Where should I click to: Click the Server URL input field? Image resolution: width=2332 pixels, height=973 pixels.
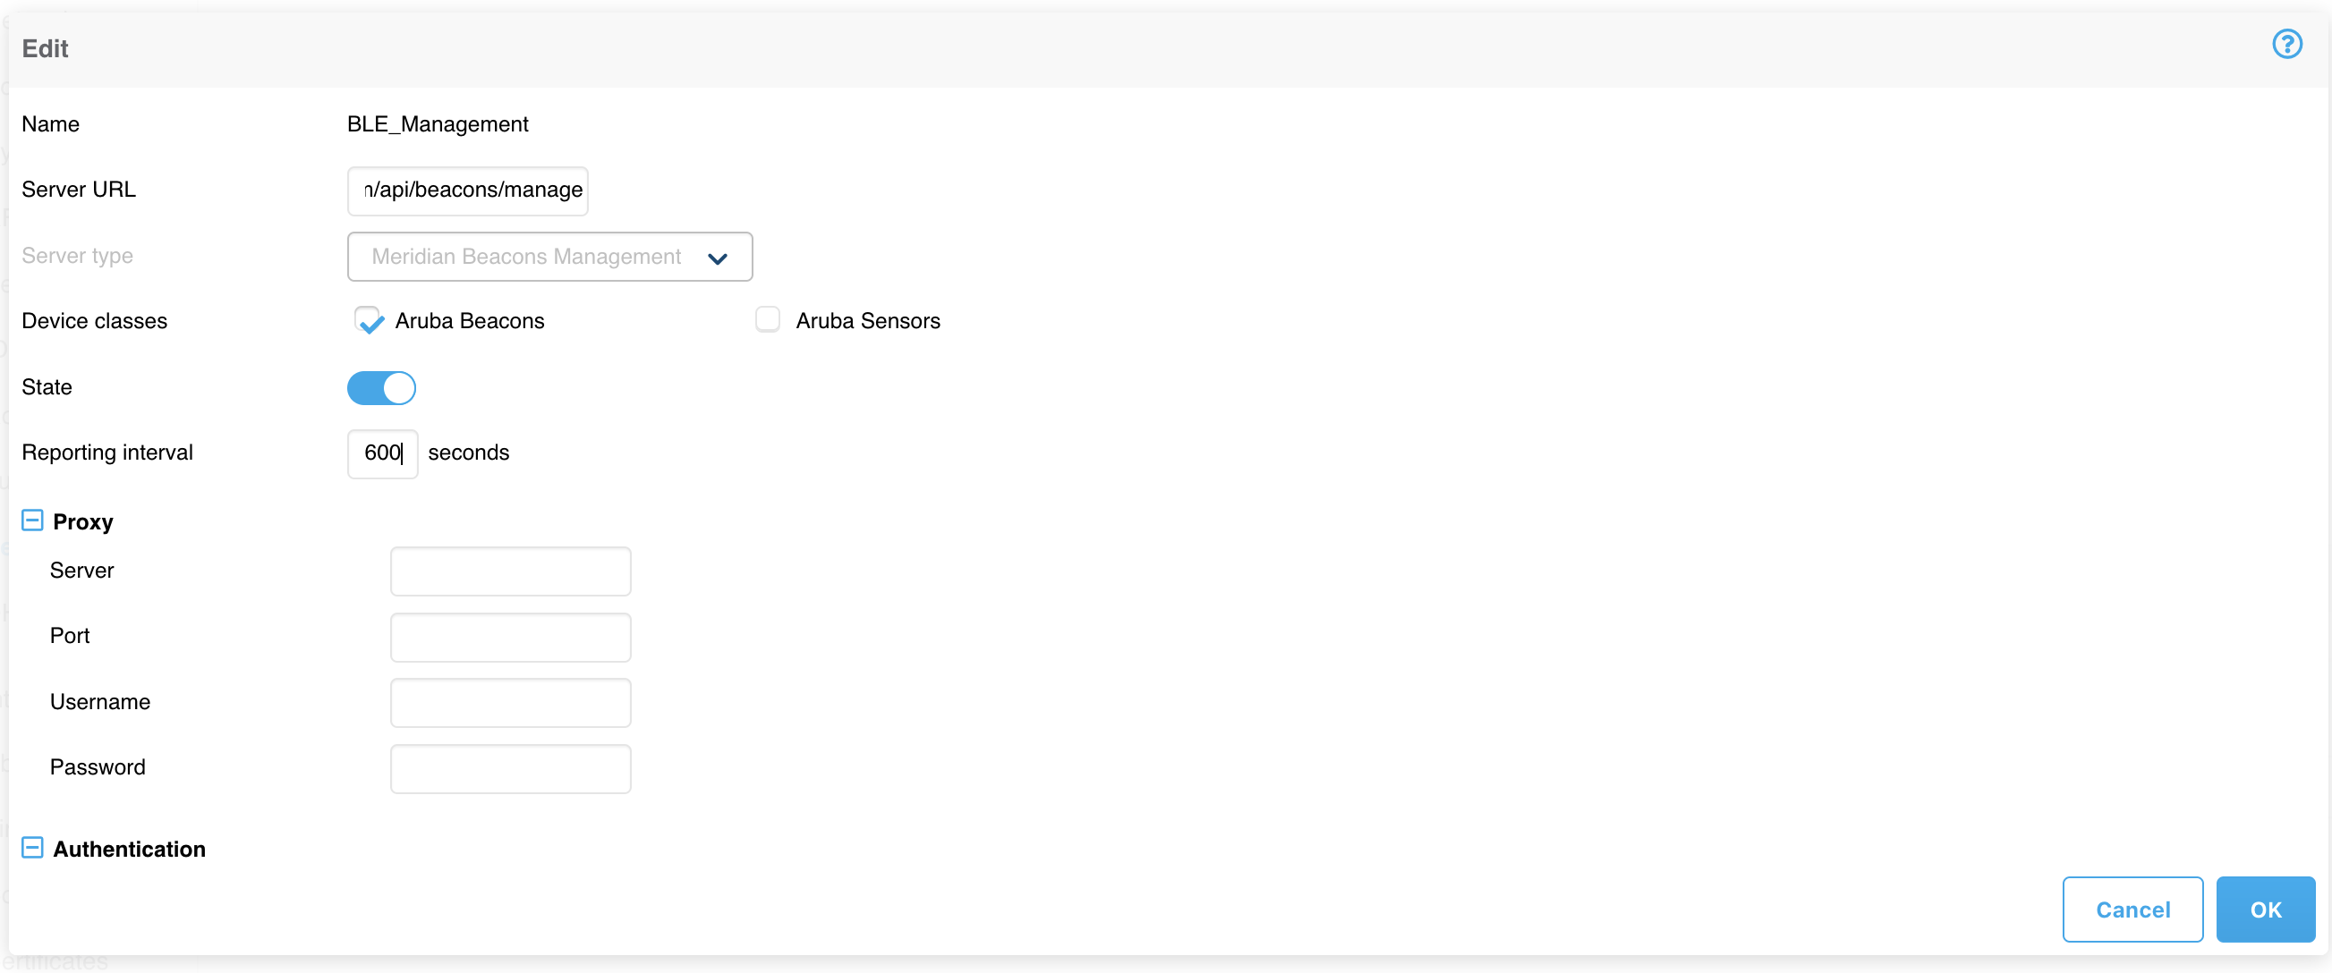click(x=467, y=190)
